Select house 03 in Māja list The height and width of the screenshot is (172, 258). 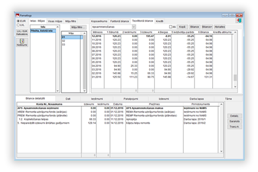[x=72, y=45]
